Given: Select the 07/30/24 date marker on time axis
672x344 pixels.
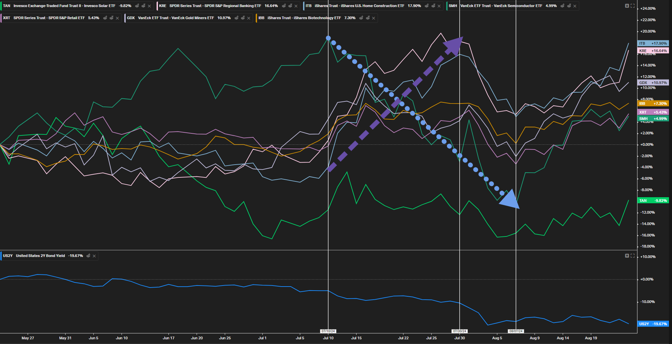Looking at the screenshot, I should point(459,331).
